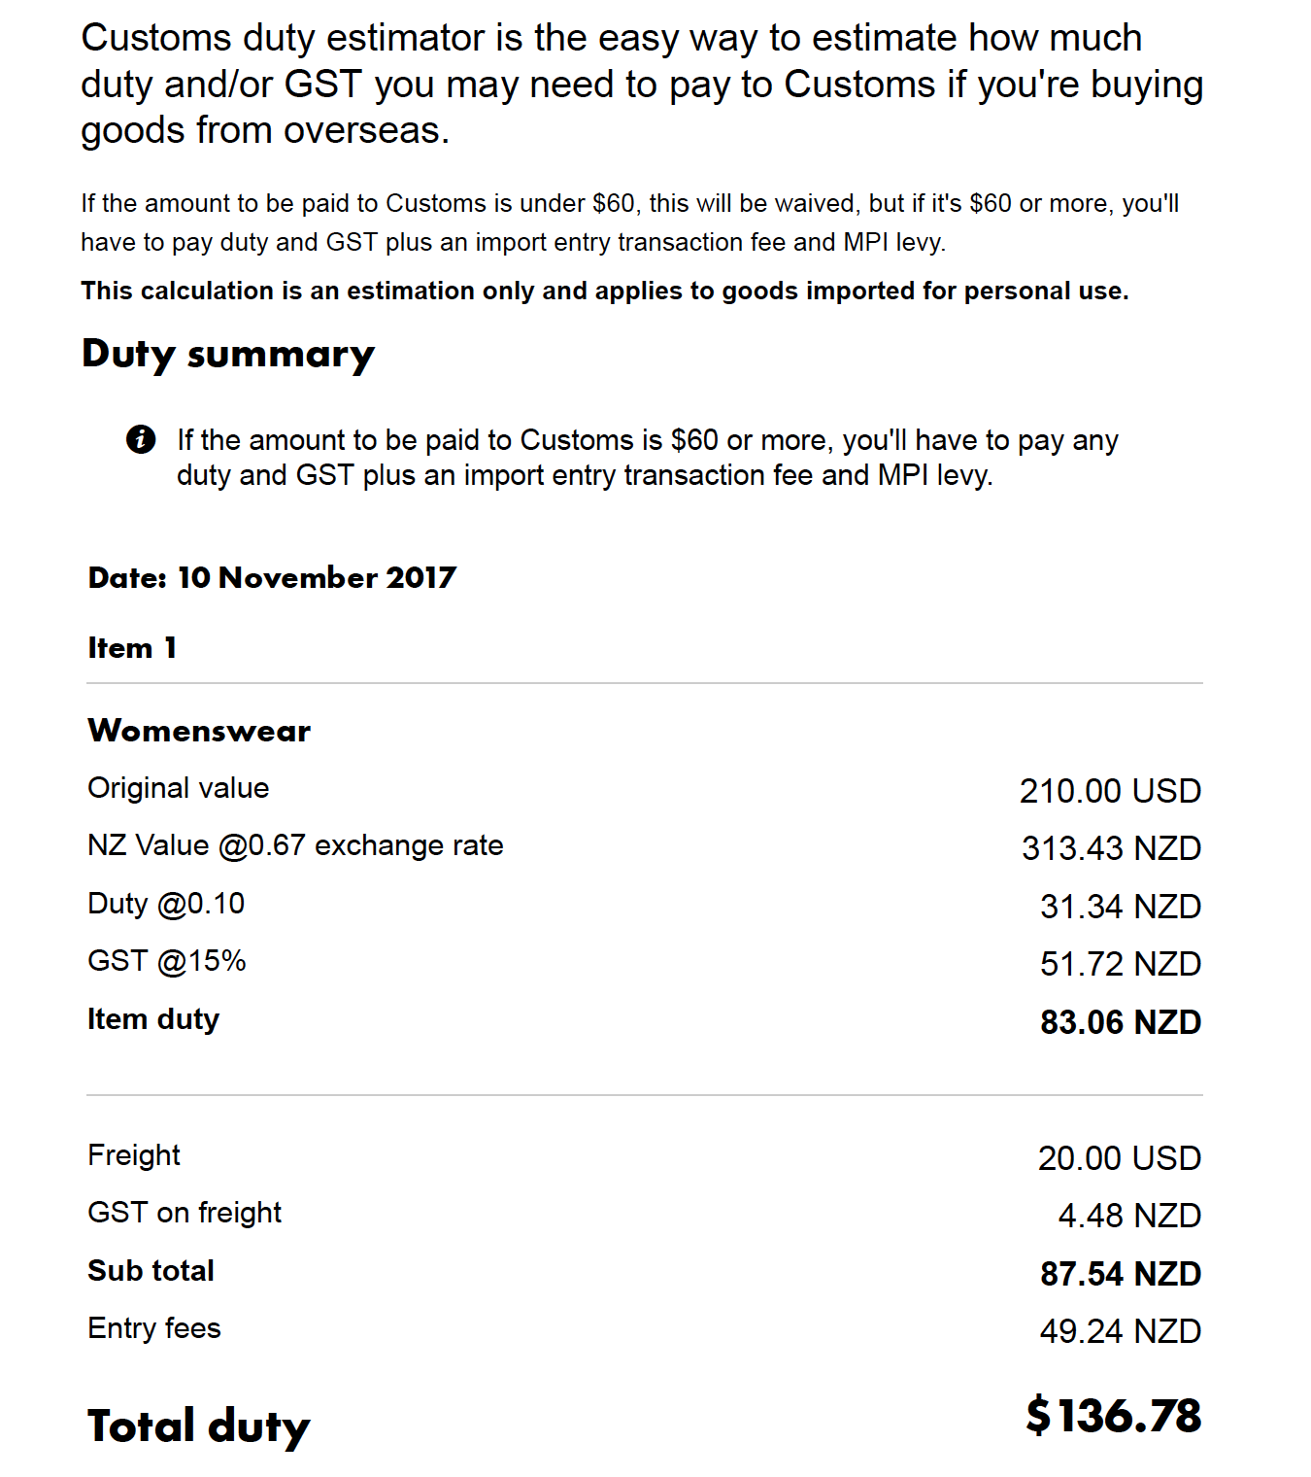The width and height of the screenshot is (1311, 1477).
Task: Click the GST on freight label
Action: coord(185,1213)
